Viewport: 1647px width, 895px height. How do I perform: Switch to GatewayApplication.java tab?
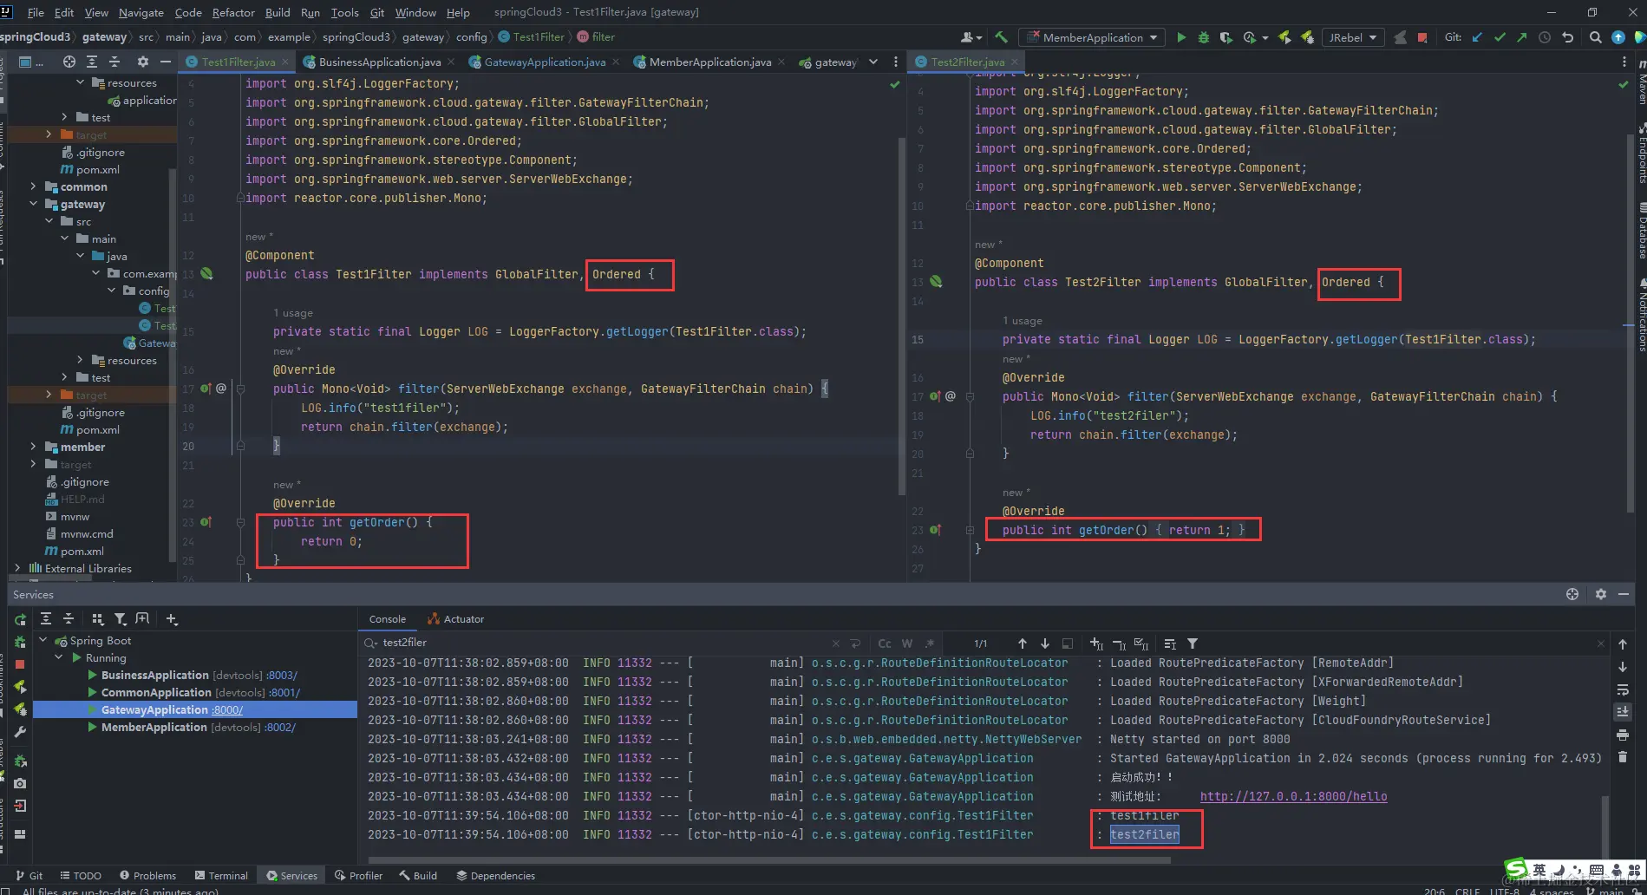545,62
